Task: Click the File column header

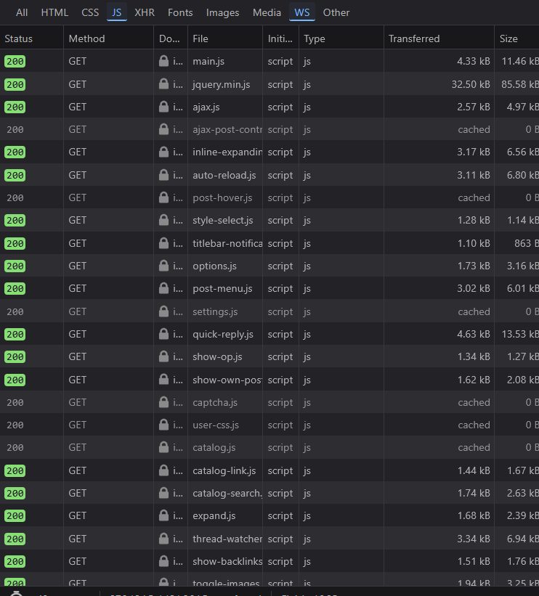Action: tap(200, 38)
